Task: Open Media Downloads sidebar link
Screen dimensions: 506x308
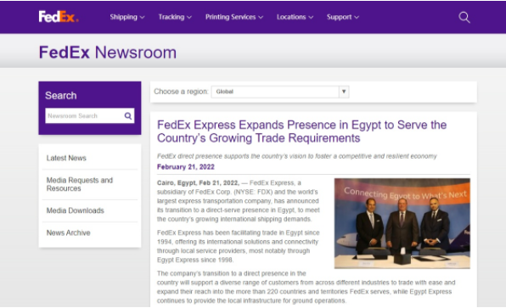Action: pyautogui.click(x=76, y=210)
